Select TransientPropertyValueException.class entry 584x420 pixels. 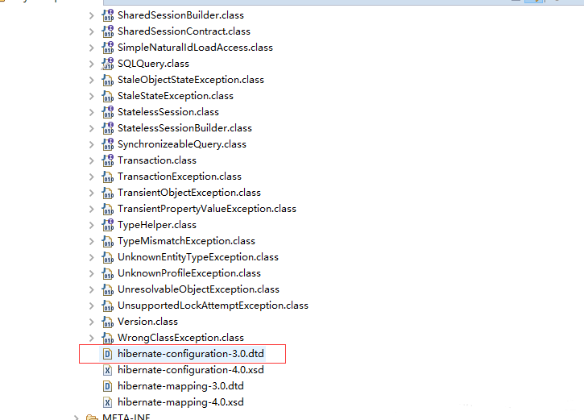coord(207,209)
